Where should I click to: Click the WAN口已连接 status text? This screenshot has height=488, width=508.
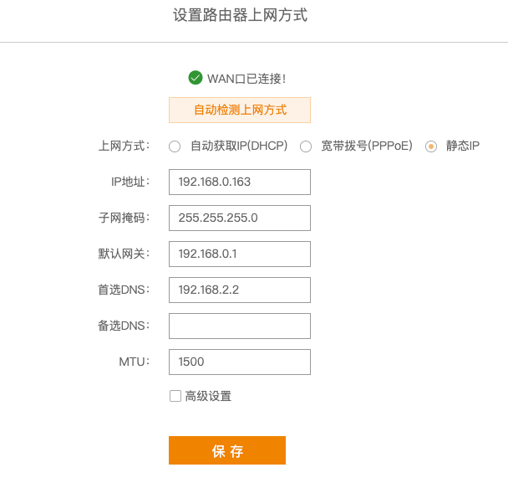pos(246,79)
